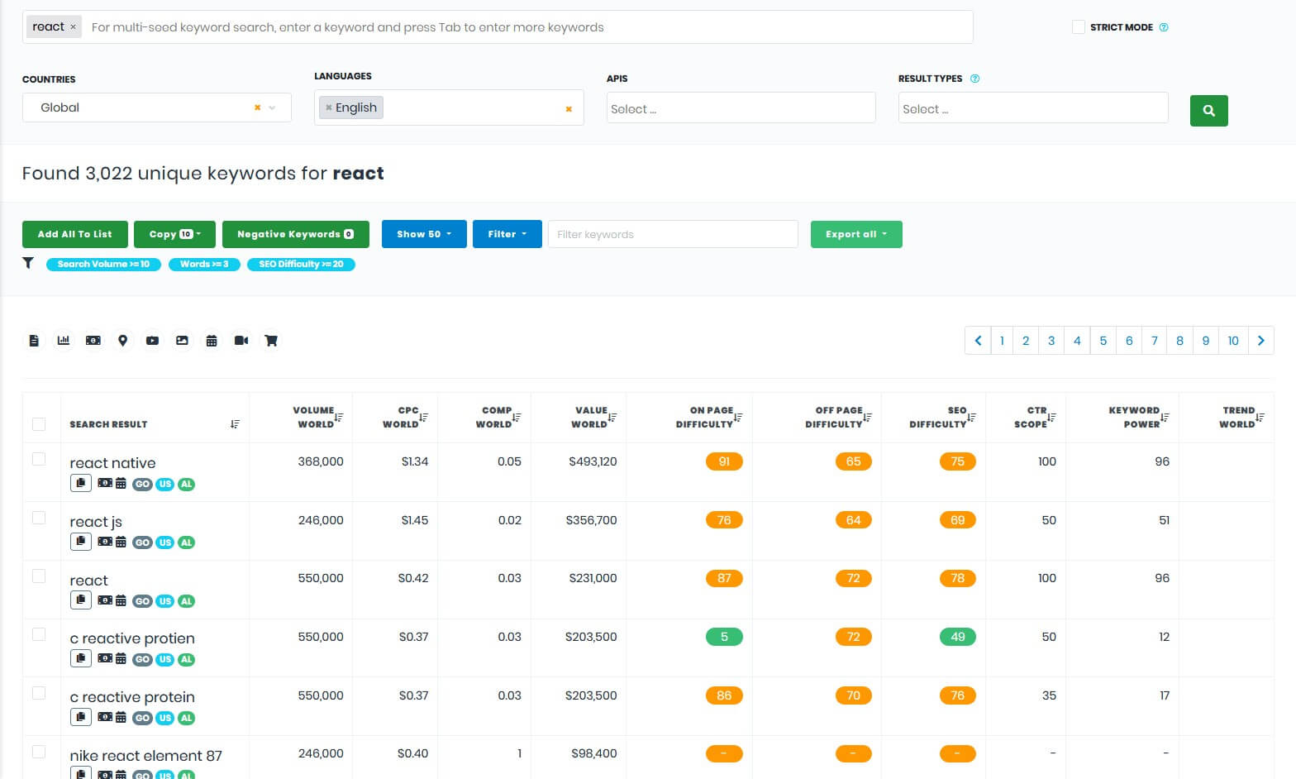Check the nike react element 87 checkbox
This screenshot has height=779, width=1296.
pyautogui.click(x=39, y=752)
